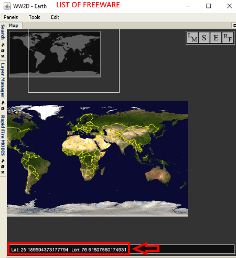The image size is (236, 258).
Task: Undock the Rapid Fire MODIS panel
Action: 3,161
